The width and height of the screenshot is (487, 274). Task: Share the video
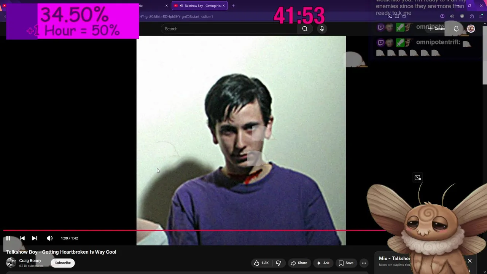click(x=299, y=263)
